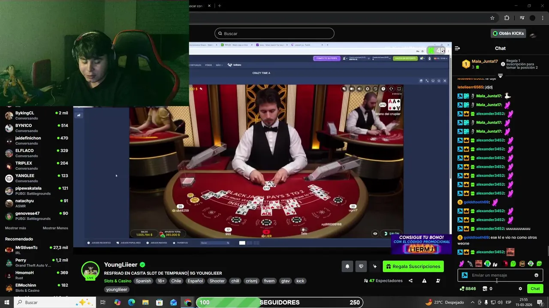549x308 pixels.
Task: Open YoungLiieer channel avatar
Action: 90,271
